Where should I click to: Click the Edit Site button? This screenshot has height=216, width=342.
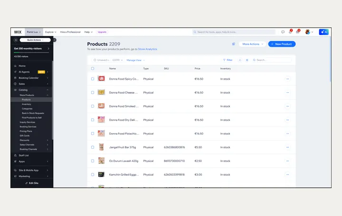(x=32, y=183)
